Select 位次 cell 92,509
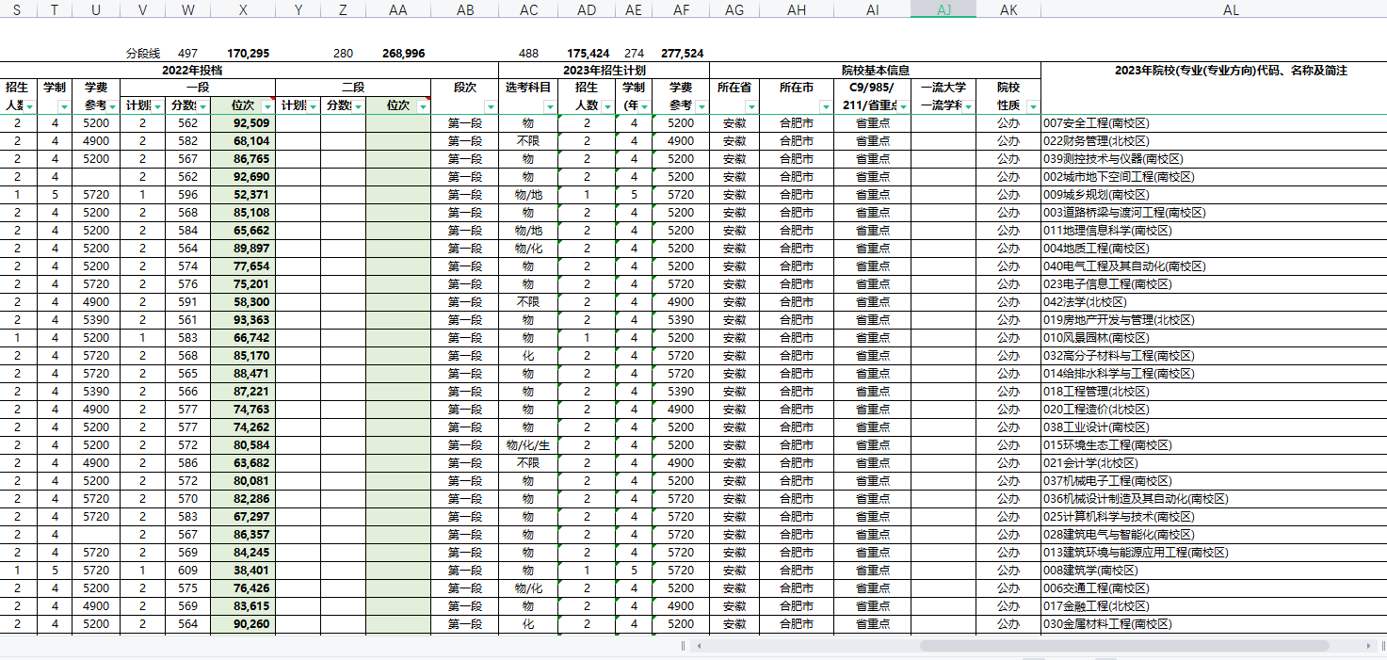 pos(243,123)
